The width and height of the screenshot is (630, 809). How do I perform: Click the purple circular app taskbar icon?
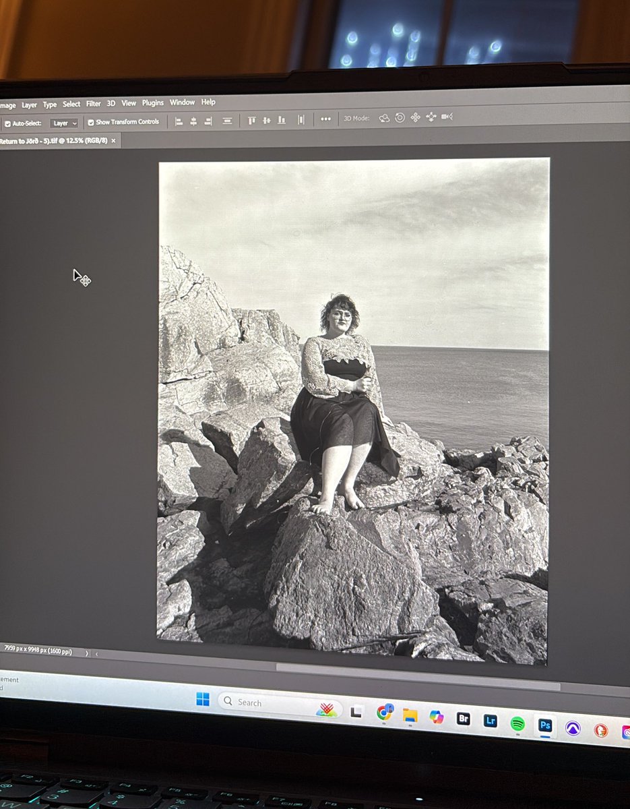[573, 728]
